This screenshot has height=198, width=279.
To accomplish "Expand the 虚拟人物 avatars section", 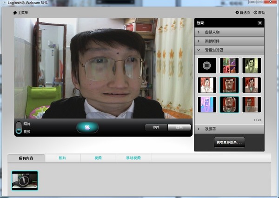I will coord(229,32).
